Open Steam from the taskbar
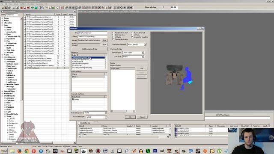Screen dimensions: 274x154 [x=198, y=151]
